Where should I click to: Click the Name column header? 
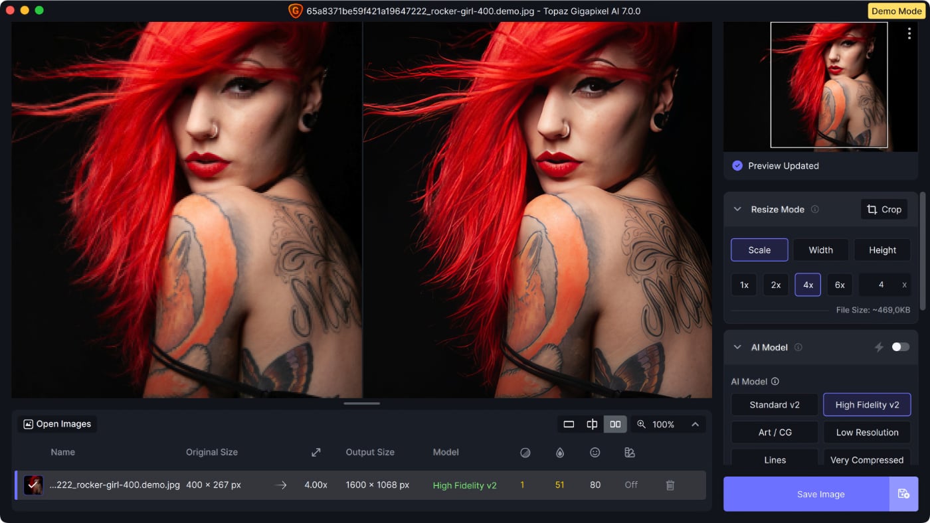pyautogui.click(x=62, y=452)
